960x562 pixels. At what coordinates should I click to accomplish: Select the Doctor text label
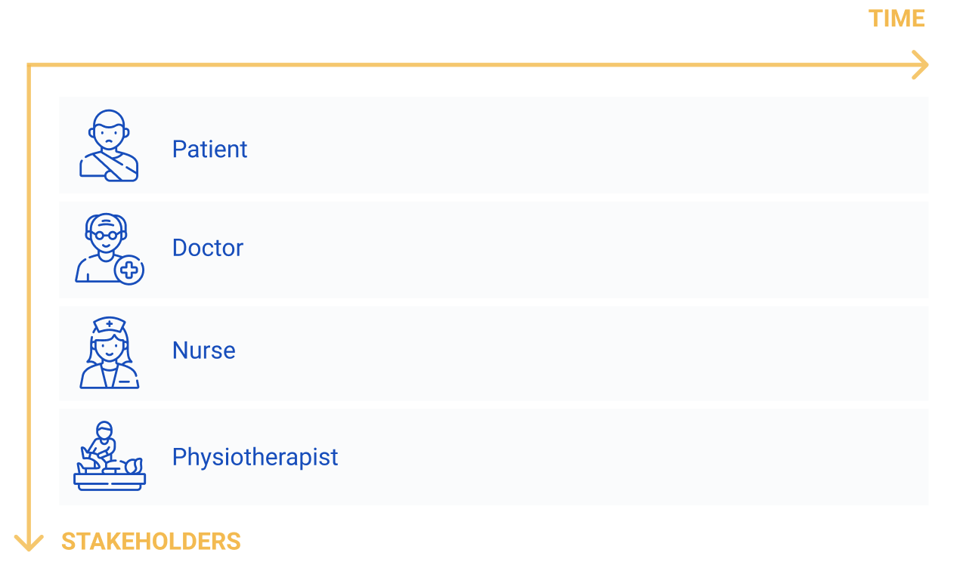pyautogui.click(x=208, y=248)
